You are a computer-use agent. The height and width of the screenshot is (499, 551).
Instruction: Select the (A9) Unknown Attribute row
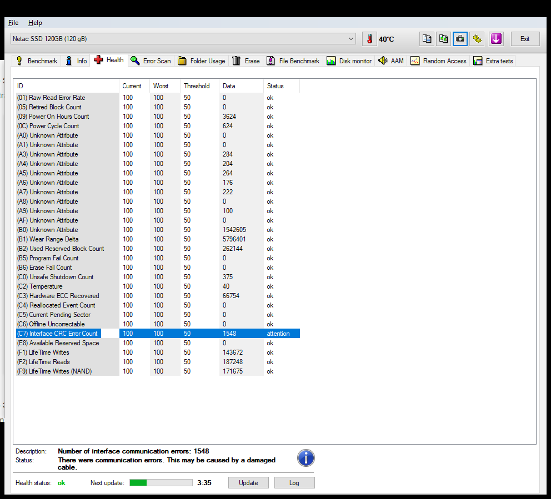157,211
